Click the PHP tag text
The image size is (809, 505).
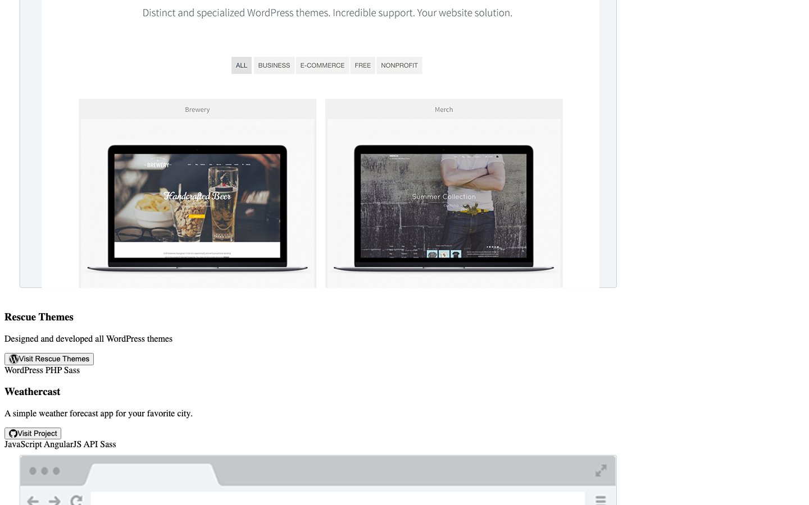coord(53,370)
